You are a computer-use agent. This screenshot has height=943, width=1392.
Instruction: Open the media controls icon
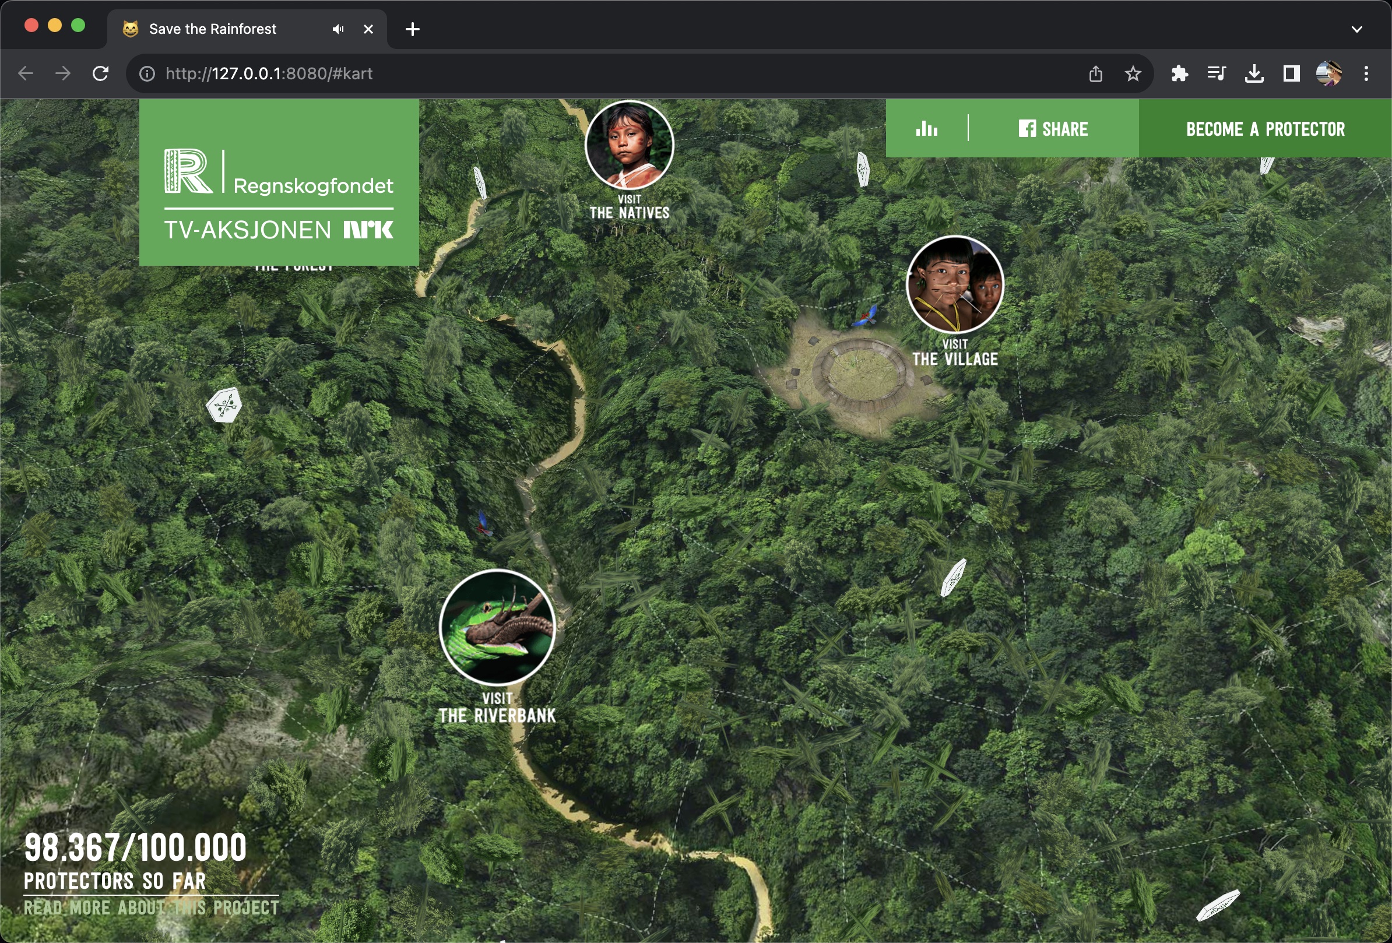(x=1216, y=73)
